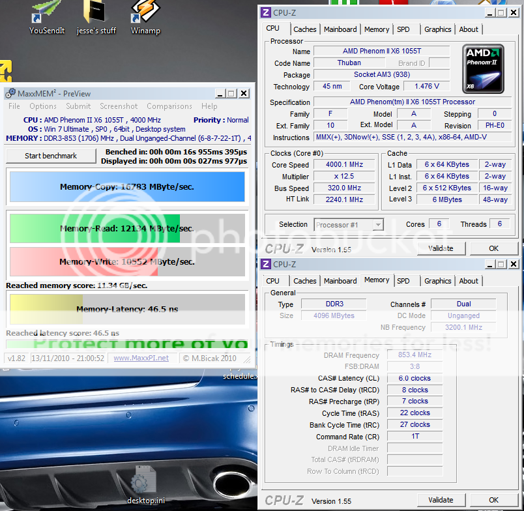Screen dimensions: 524x511
Task: Click the Memory-Copy result bar
Action: pyautogui.click(x=127, y=187)
